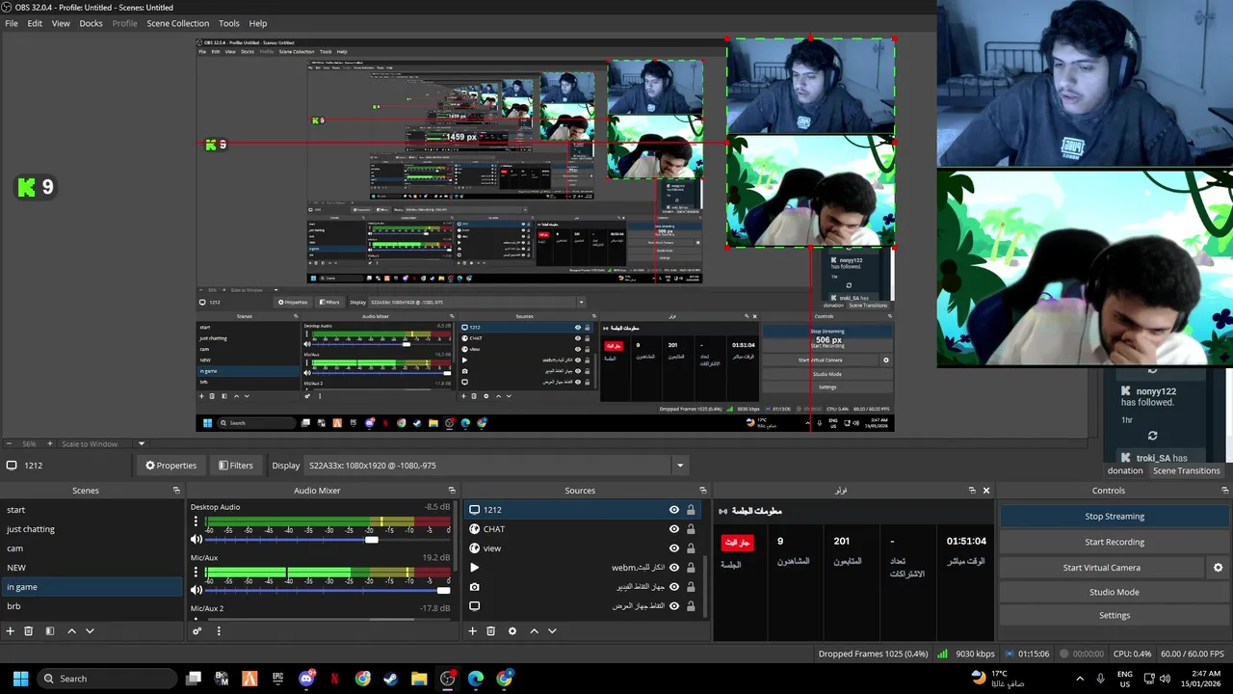Image resolution: width=1233 pixels, height=694 pixels.
Task: Move scene down with Scenes panel down arrow
Action: pyautogui.click(x=90, y=630)
